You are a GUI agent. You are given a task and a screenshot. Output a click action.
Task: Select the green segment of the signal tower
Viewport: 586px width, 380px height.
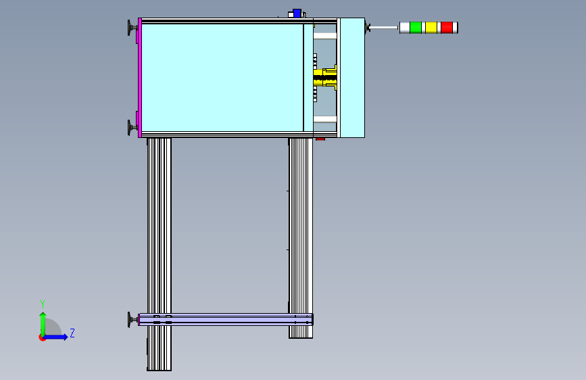[416, 28]
